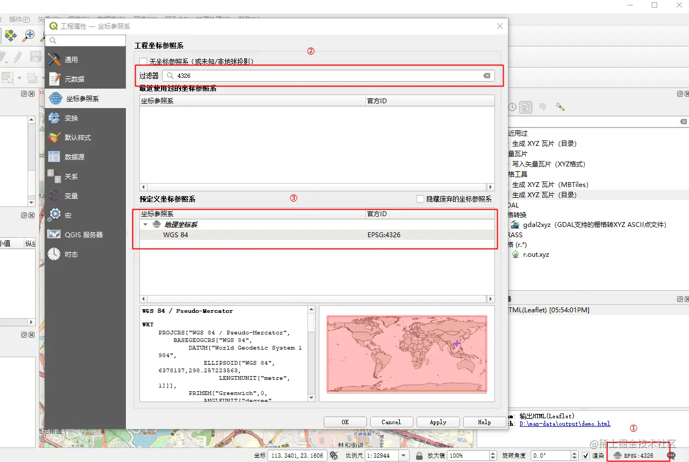Open toolbox Options wrench icon
689x462 pixels.
point(560,107)
